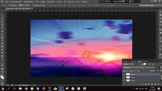The height and width of the screenshot is (91, 162).
Task: Enable the Показать упр. элем. checkbox
Action: click(33, 5)
